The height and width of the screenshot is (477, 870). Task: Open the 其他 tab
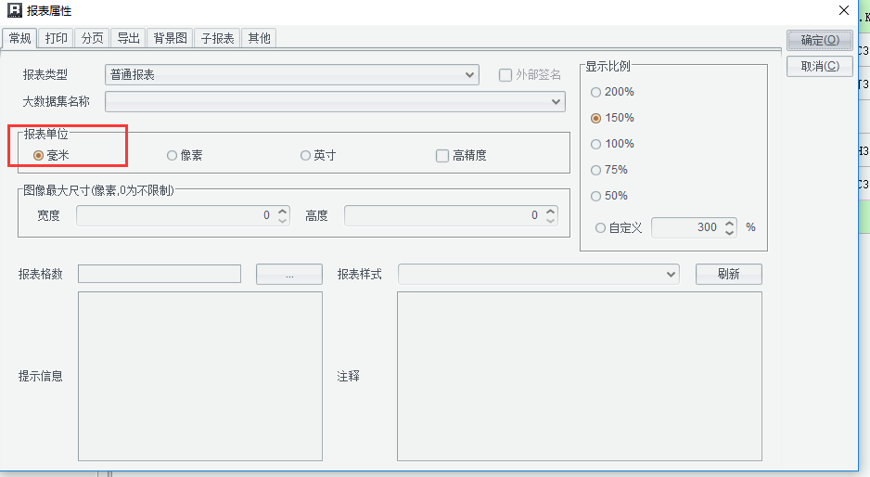[259, 38]
